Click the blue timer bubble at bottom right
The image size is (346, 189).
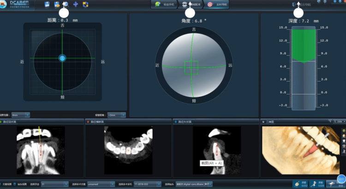[x=341, y=179]
